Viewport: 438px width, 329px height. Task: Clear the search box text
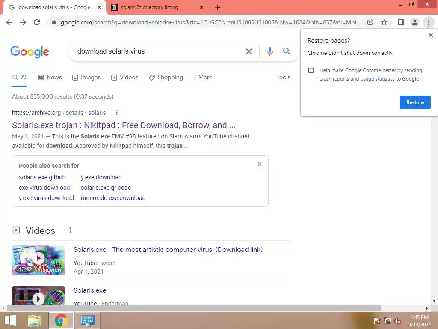pos(249,51)
